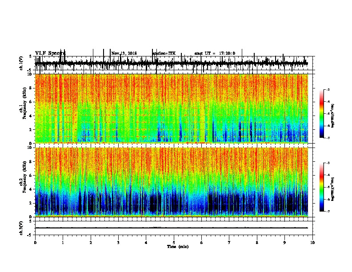Click time axis tick label '0'

tap(35, 243)
